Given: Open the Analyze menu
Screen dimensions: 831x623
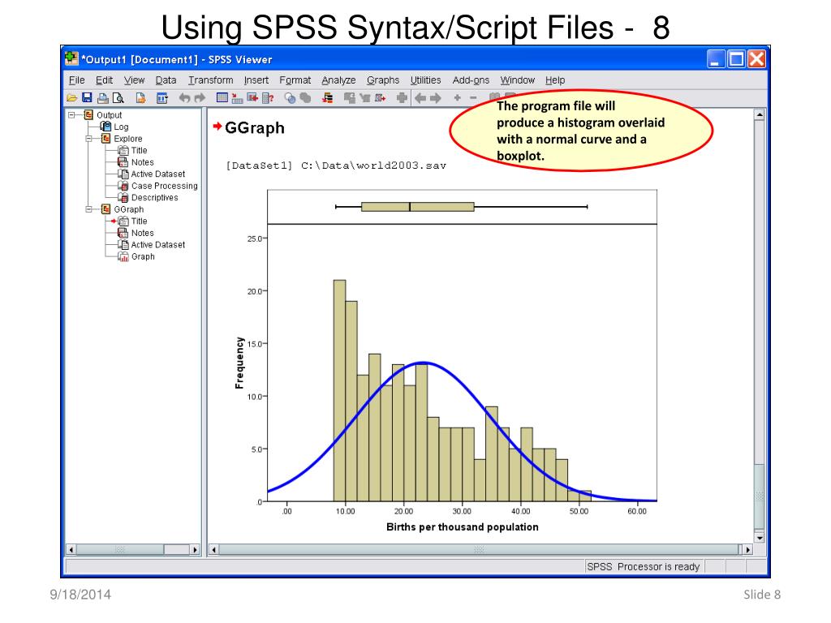Looking at the screenshot, I should click(338, 80).
